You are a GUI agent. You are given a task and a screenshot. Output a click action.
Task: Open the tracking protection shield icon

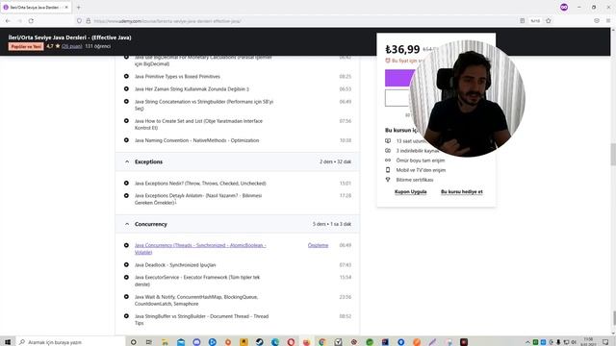click(x=79, y=21)
